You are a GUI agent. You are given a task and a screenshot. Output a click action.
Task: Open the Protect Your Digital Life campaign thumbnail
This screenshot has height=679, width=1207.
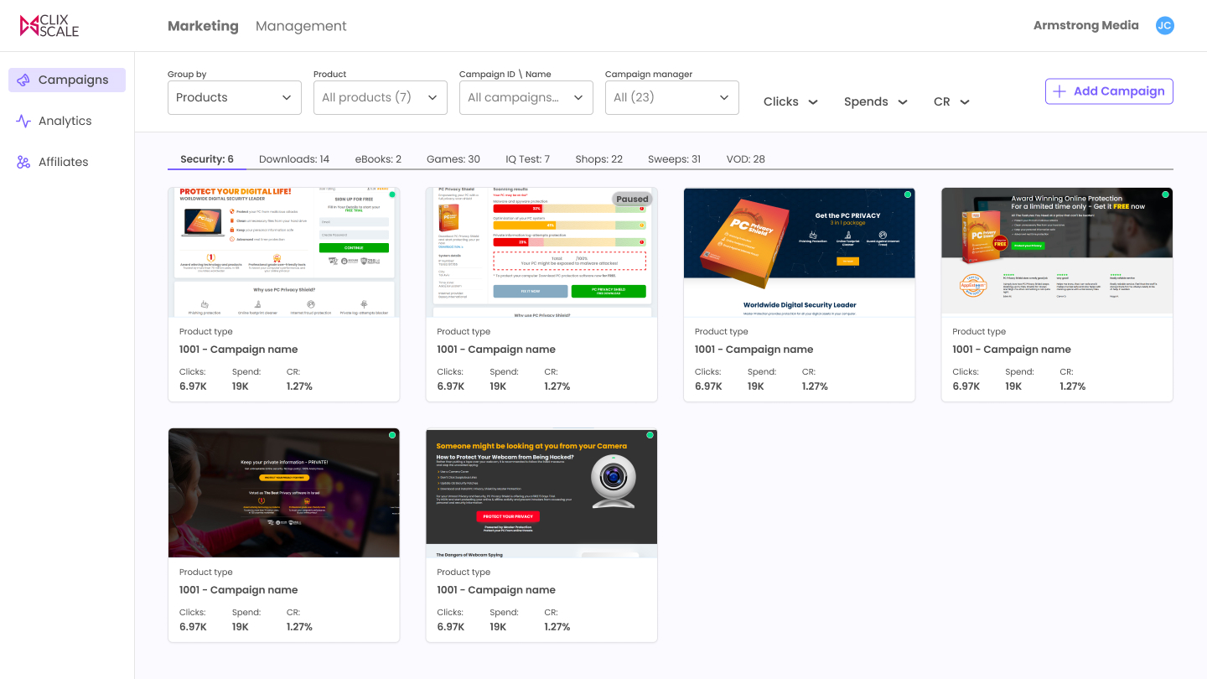pyautogui.click(x=284, y=252)
